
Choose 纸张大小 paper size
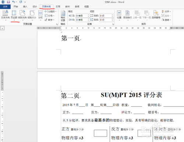[32, 15]
